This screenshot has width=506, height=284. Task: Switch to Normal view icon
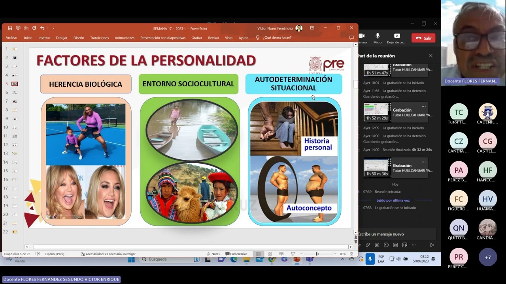(x=258, y=254)
